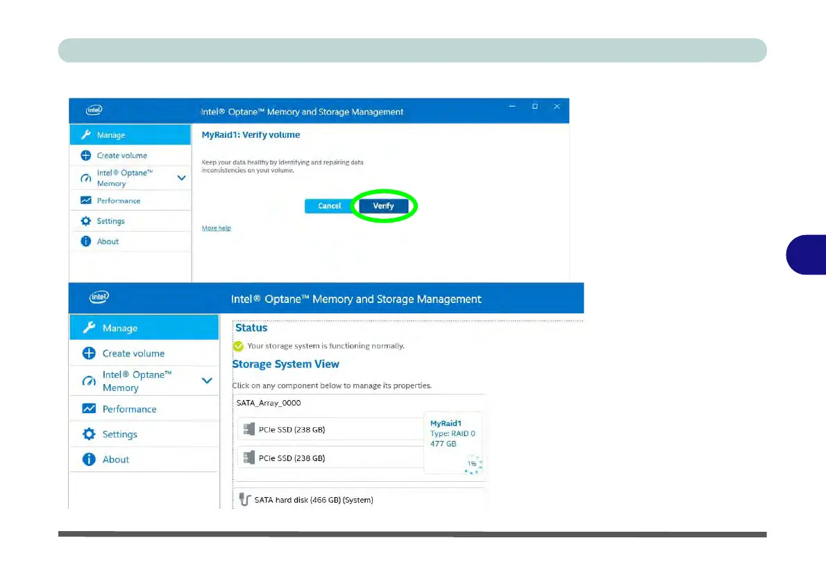Select second PCIe SSD (238 GB) text
This screenshot has width=826, height=581.
click(x=292, y=458)
